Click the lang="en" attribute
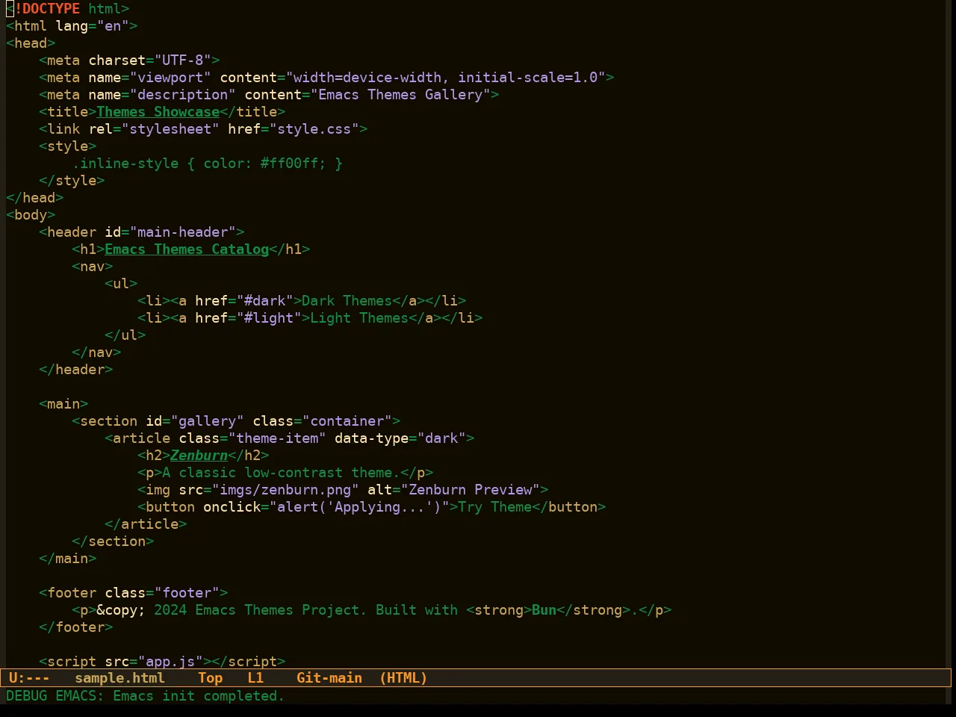Image resolution: width=956 pixels, height=717 pixels. point(93,26)
